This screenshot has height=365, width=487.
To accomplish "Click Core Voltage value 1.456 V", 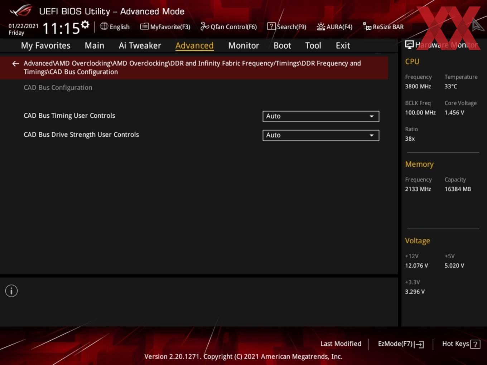I will coord(454,112).
